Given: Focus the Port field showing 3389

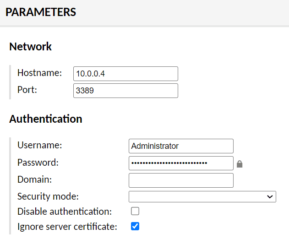Looking at the screenshot, I should click(125, 91).
